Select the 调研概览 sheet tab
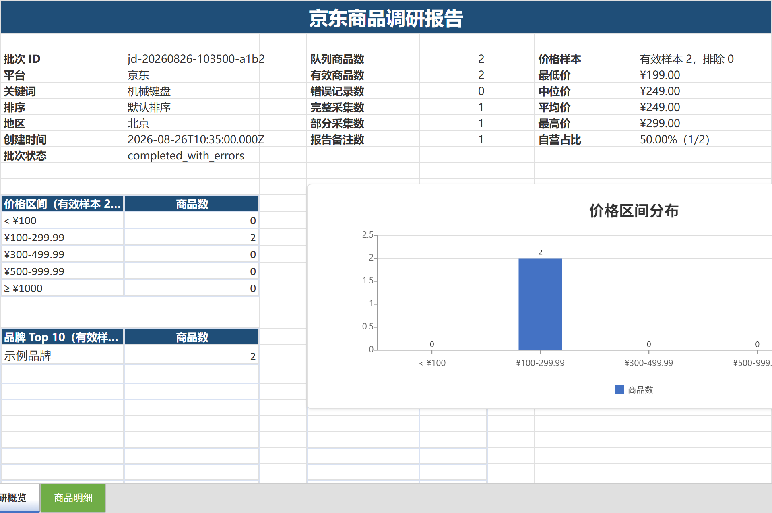The width and height of the screenshot is (772, 513). pyautogui.click(x=20, y=498)
